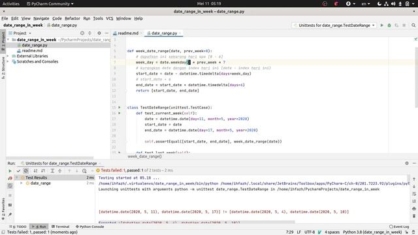The width and height of the screenshot is (418, 235).
Task: Click volume icon in system tray
Action: coord(393,4)
